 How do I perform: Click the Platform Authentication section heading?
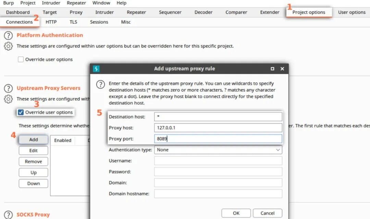(50, 35)
